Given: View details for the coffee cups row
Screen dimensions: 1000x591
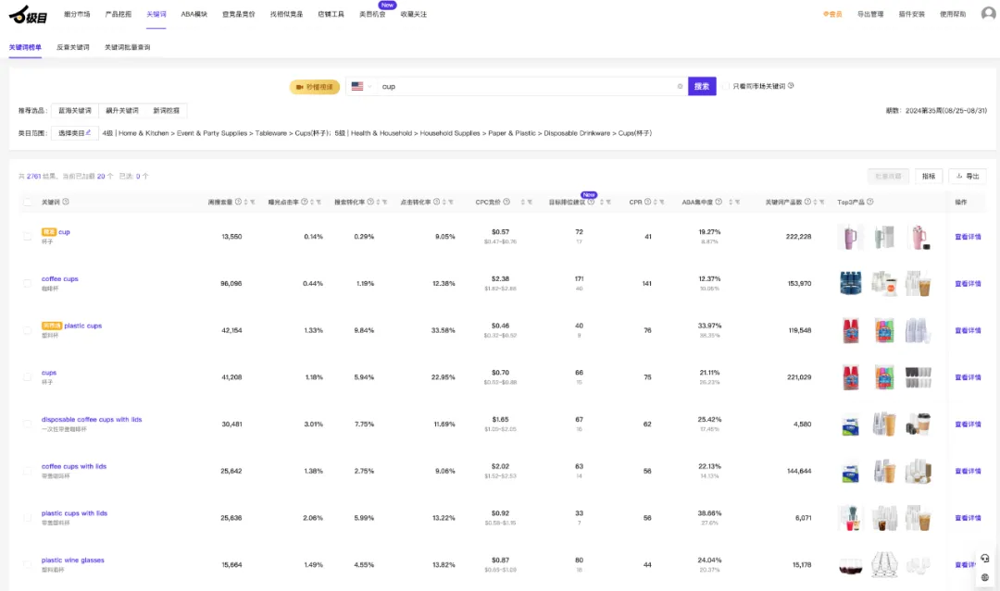Looking at the screenshot, I should [968, 283].
